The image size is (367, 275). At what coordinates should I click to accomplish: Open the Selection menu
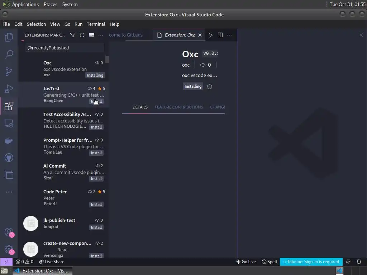click(36, 24)
